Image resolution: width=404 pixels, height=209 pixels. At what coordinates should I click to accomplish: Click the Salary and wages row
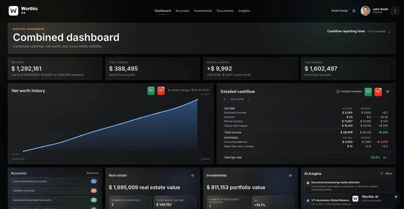[x=306, y=126]
